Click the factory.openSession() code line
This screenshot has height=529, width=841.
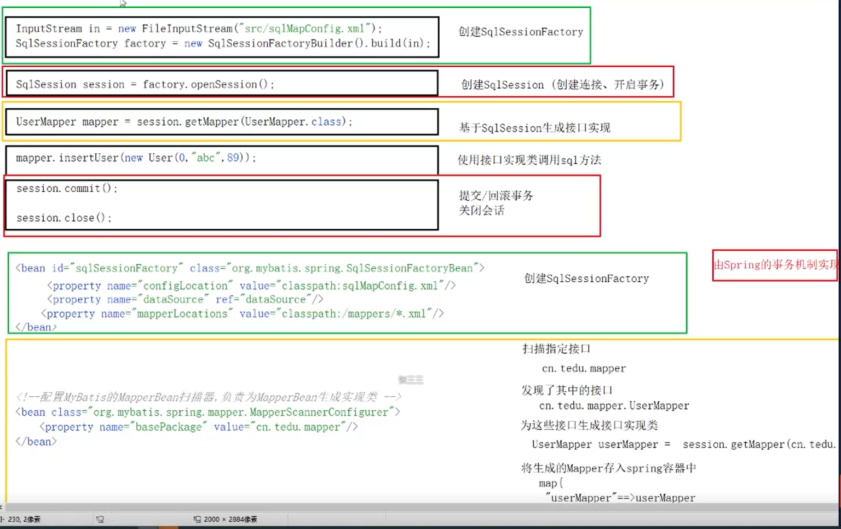[x=145, y=84]
